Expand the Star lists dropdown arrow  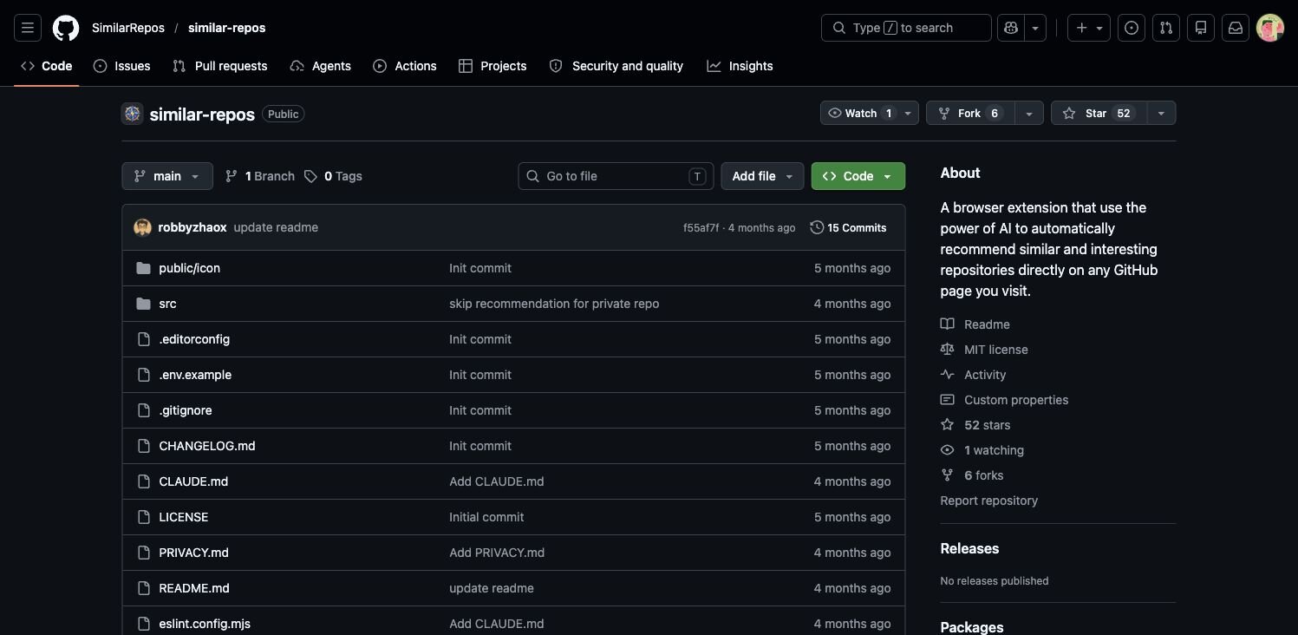[1161, 113]
